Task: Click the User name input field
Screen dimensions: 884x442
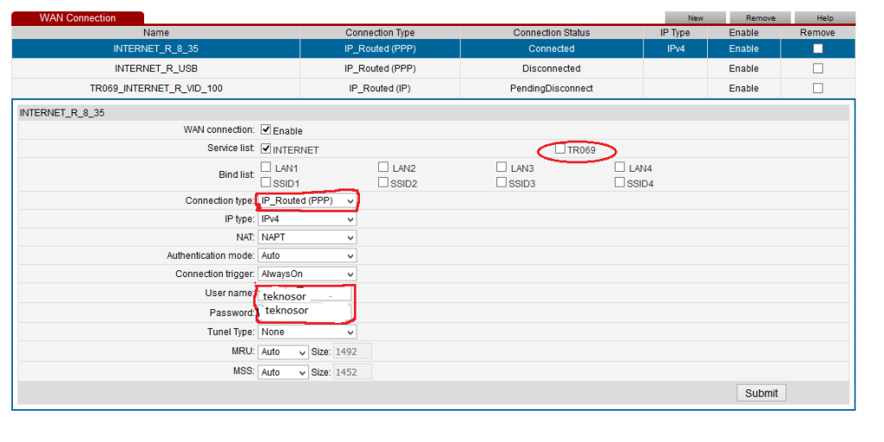Action: (x=305, y=294)
